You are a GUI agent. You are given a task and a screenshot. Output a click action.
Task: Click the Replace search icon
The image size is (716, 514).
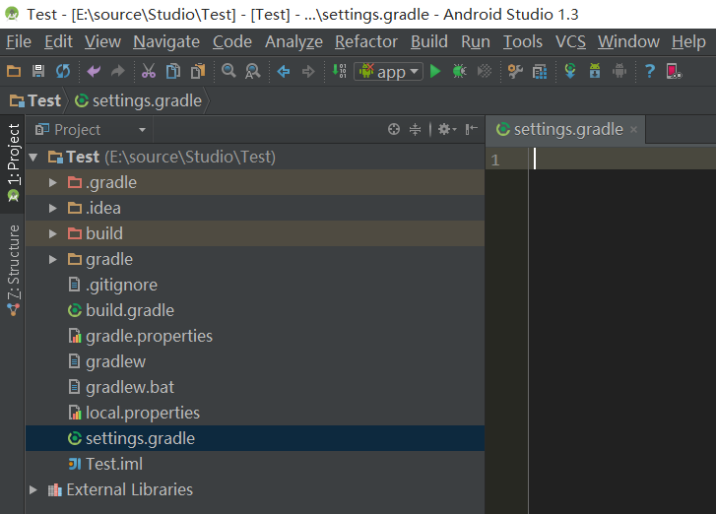click(x=252, y=71)
